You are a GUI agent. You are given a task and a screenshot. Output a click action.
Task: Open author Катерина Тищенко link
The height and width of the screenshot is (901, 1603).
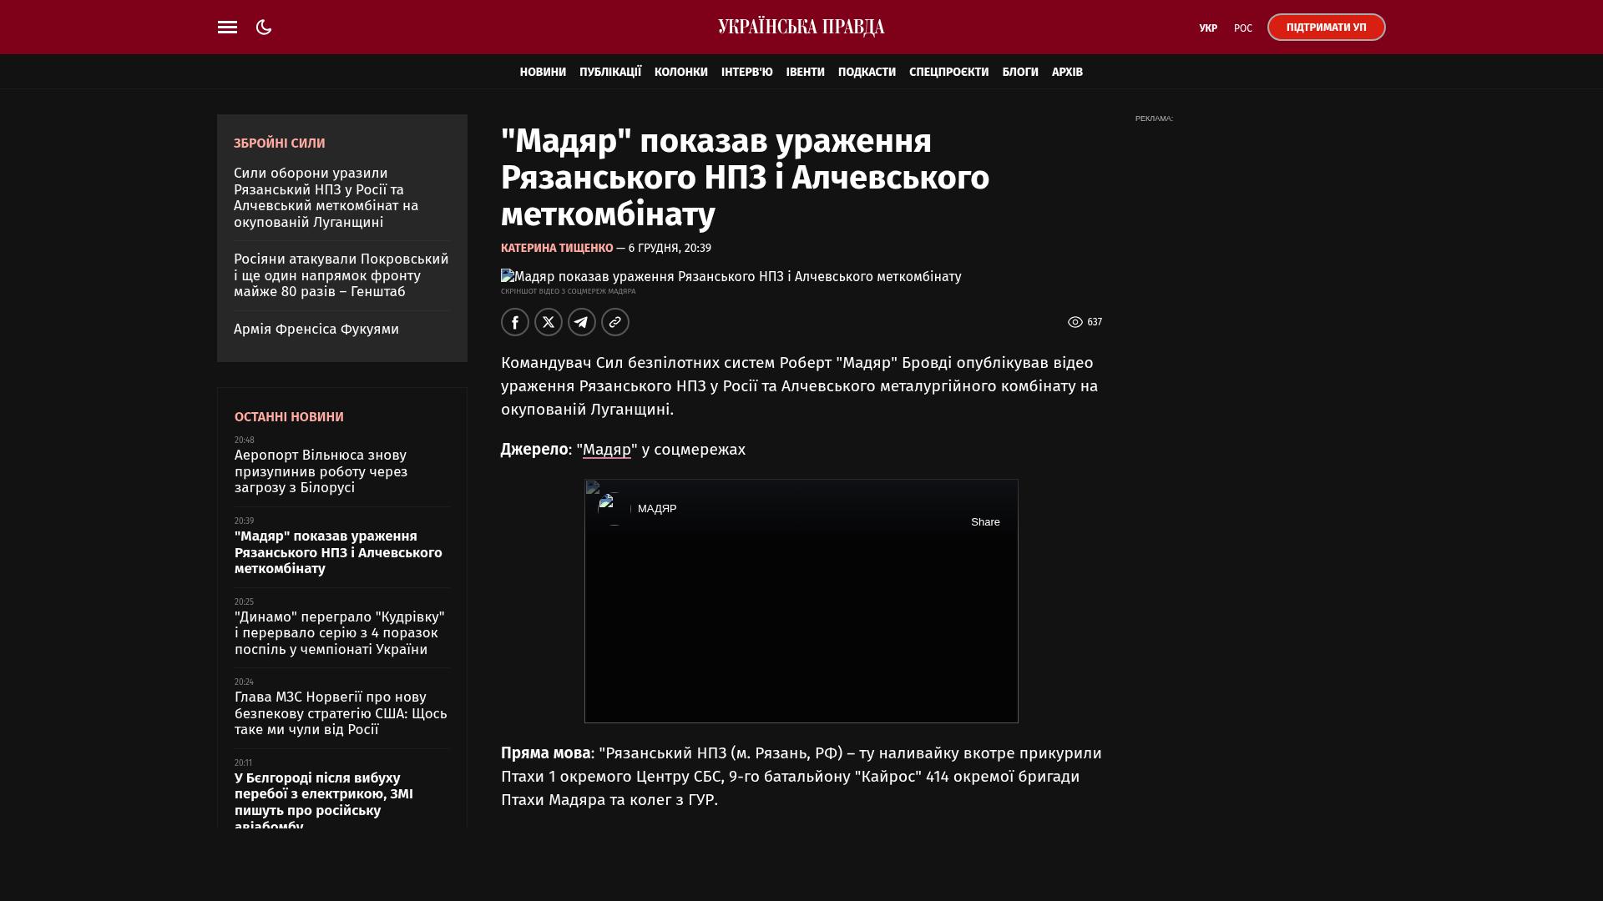[x=557, y=249]
